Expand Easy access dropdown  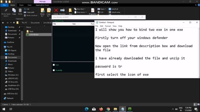pos(81,12)
